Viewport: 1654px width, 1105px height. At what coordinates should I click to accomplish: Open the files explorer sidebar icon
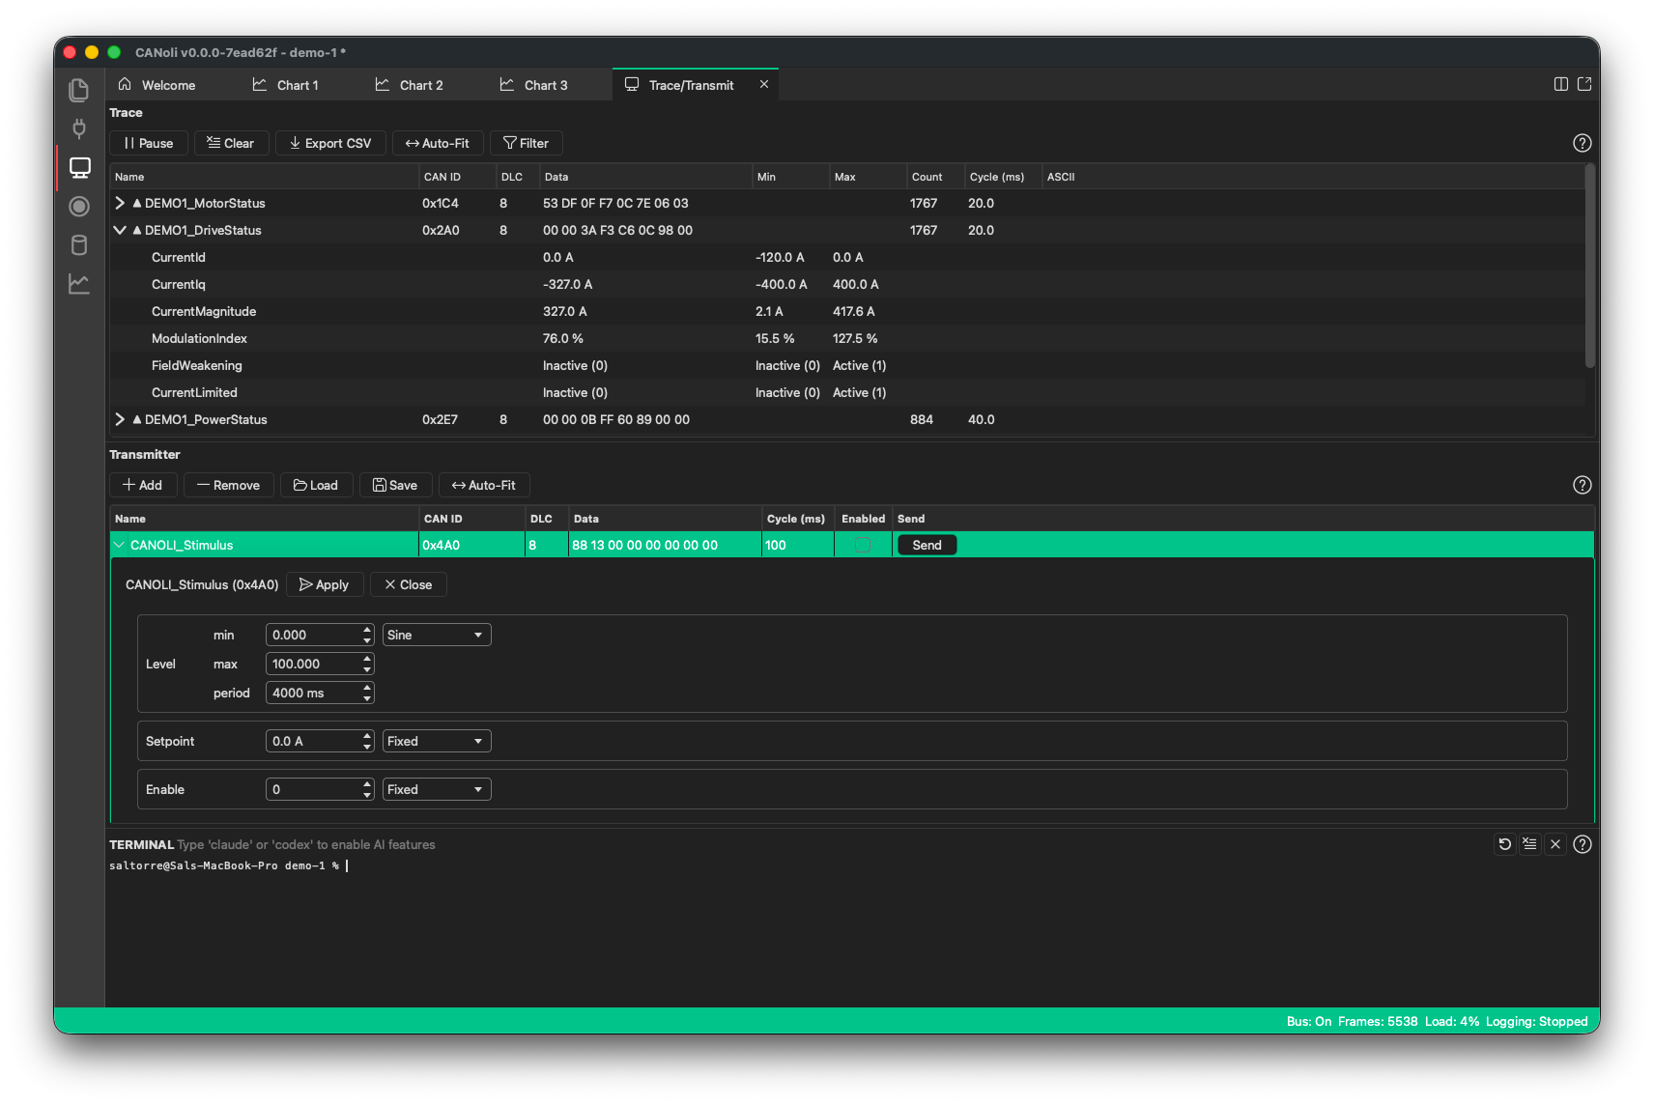[79, 90]
